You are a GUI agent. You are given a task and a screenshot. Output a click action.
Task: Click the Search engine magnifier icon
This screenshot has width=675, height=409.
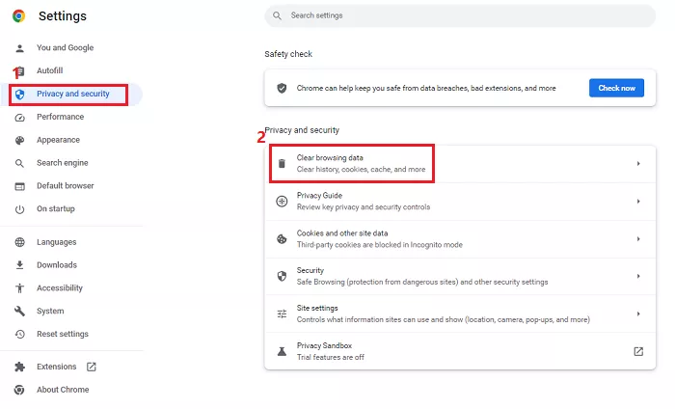click(20, 163)
